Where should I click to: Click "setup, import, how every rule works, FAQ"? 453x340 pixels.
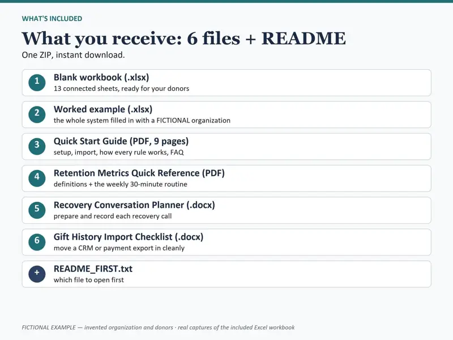tap(118, 152)
